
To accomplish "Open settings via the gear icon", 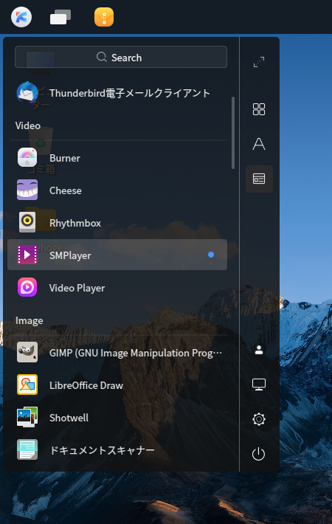I will pos(259,419).
